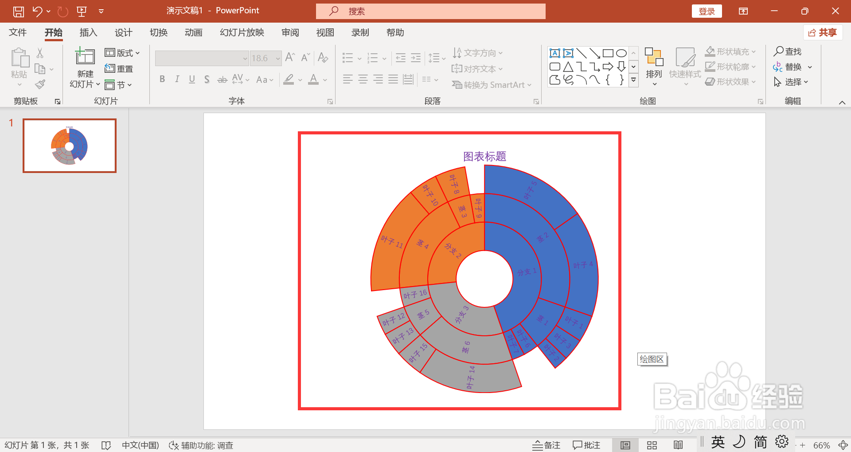Click Comments (批注) in status bar

pos(586,445)
